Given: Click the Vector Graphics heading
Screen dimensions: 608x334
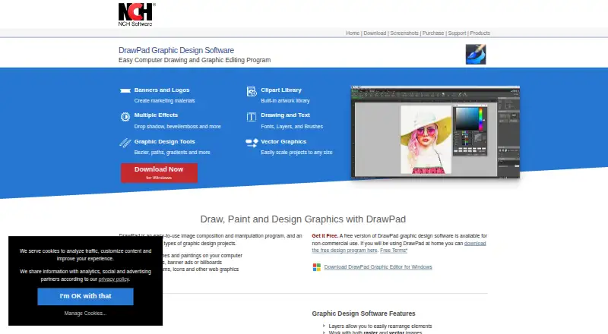Looking at the screenshot, I should tap(283, 142).
